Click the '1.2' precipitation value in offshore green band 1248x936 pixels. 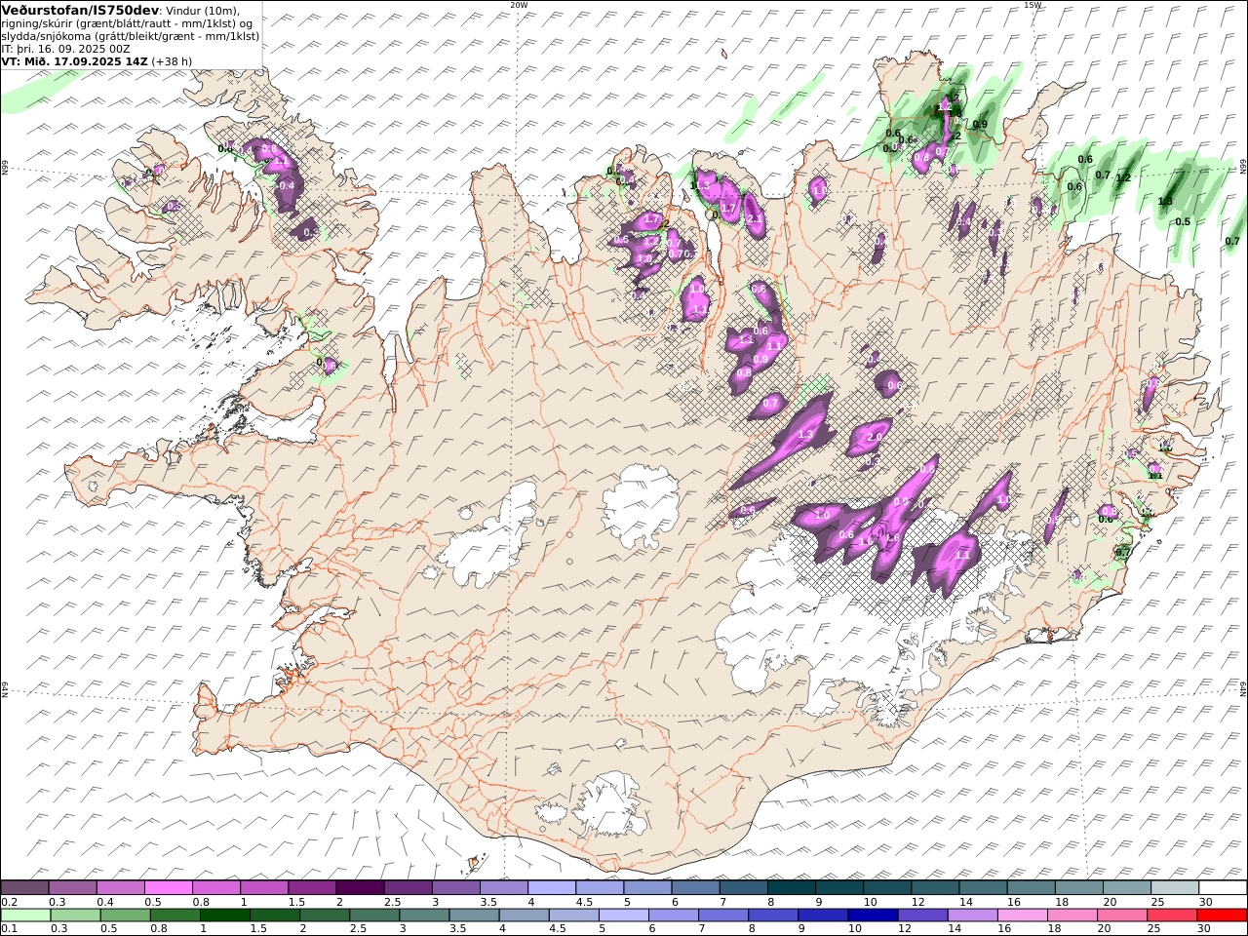pos(1123,177)
